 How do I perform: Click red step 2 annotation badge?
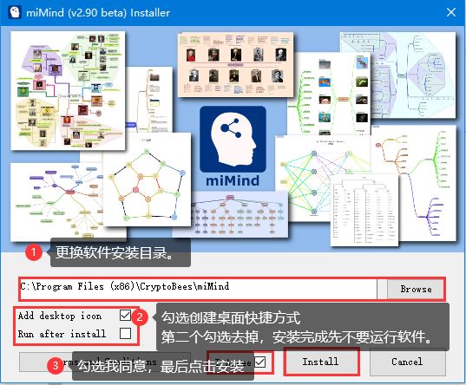click(140, 317)
